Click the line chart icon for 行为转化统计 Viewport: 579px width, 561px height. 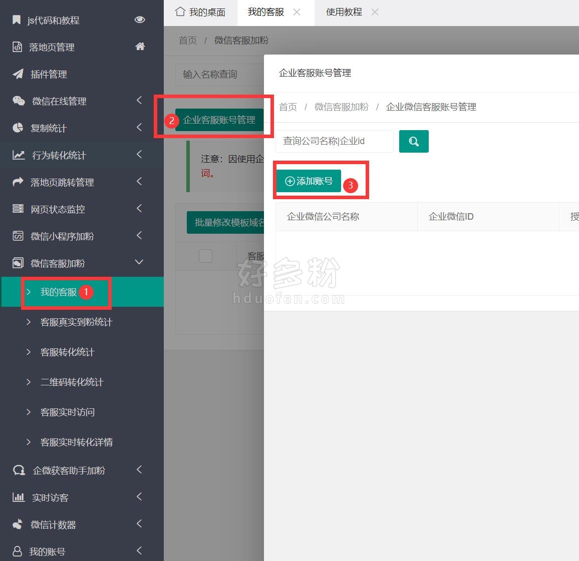click(x=19, y=155)
